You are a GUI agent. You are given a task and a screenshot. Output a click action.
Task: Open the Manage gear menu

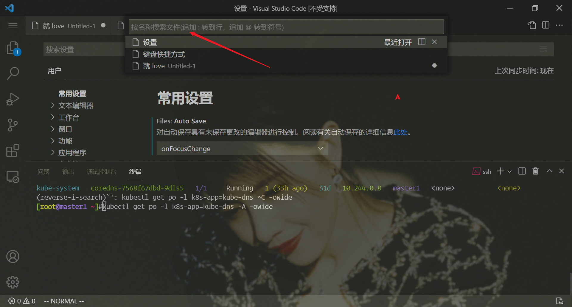click(13, 282)
